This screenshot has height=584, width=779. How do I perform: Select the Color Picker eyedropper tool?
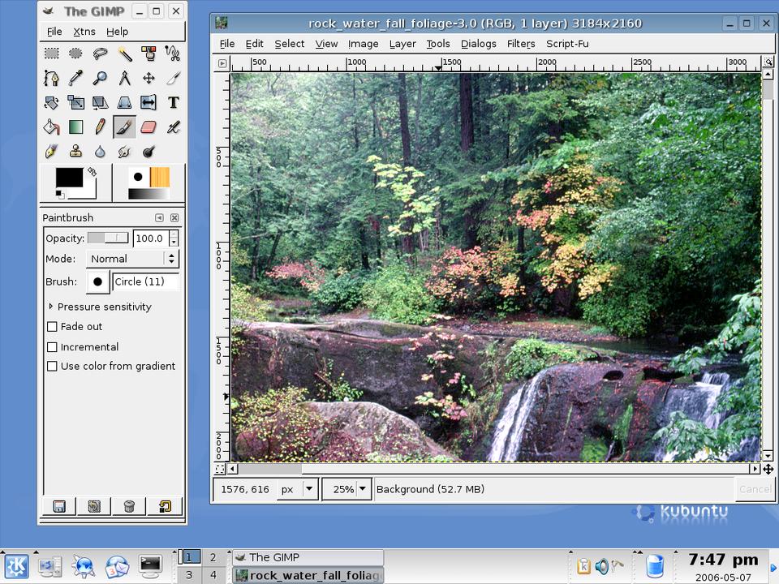75,78
